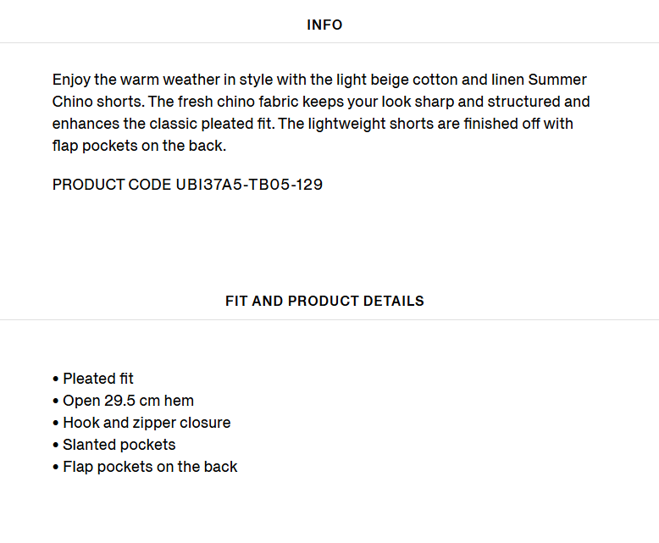Click the word INFO at top
659x543 pixels.
click(x=324, y=25)
